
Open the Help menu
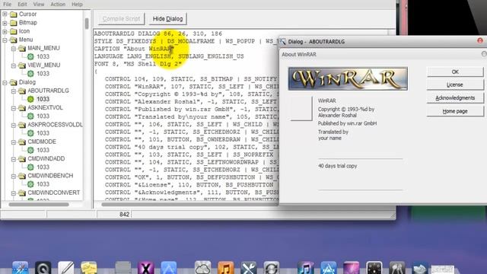[x=77, y=4]
